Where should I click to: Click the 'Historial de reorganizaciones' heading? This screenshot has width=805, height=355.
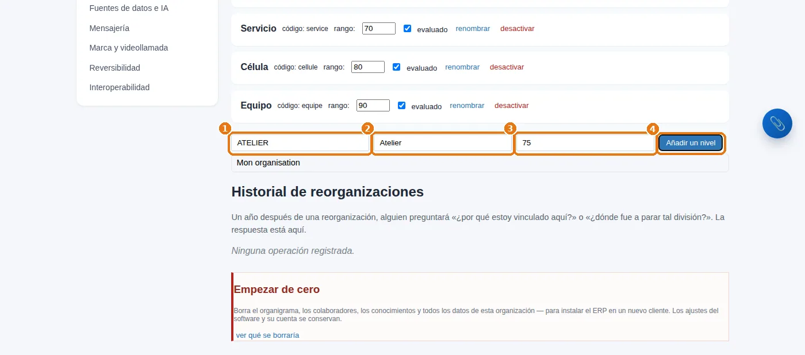[x=327, y=191]
